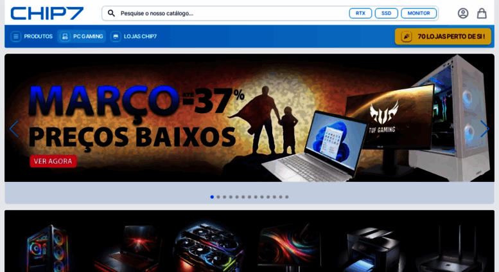Image resolution: width=499 pixels, height=272 pixels.
Task: Open the PC GAMING menu item
Action: 82,36
